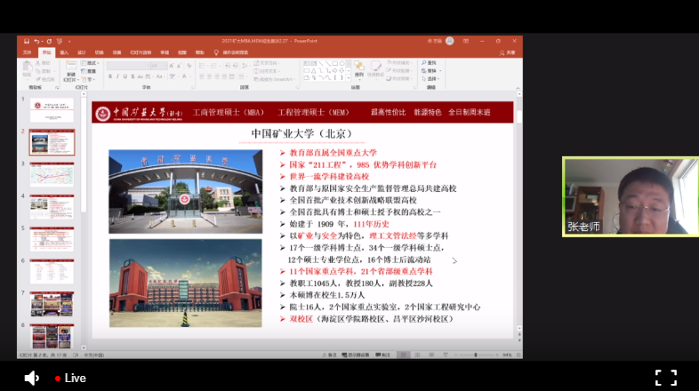
Task: Toggle underline formatting
Action: coord(125,76)
